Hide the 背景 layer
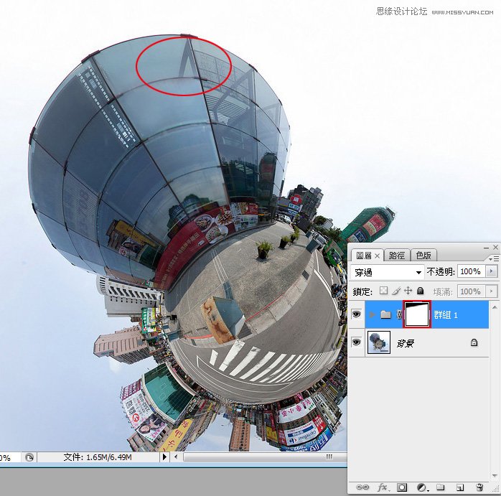Screen dimensions: 501x496 (356, 343)
